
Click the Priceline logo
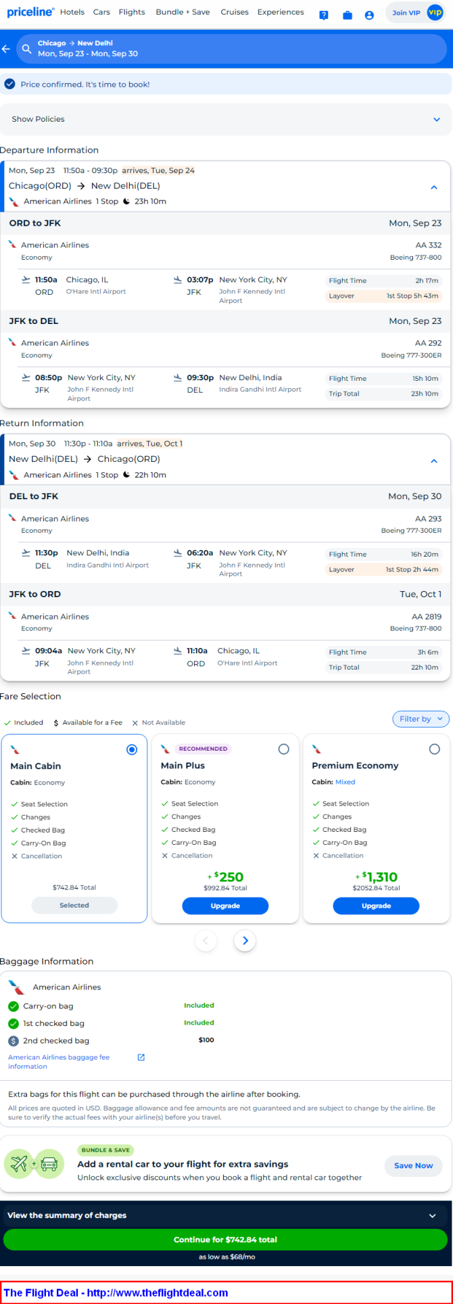[x=30, y=12]
